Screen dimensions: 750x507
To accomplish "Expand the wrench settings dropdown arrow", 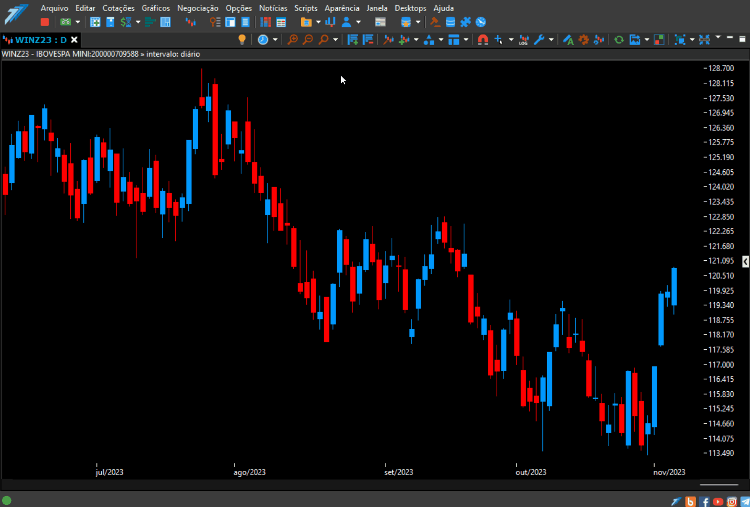I will [x=551, y=40].
